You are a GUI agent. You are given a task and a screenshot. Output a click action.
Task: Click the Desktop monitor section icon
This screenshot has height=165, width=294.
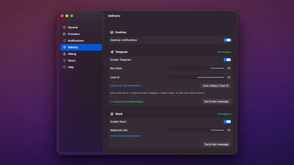coord(112,32)
